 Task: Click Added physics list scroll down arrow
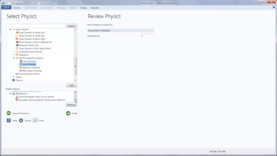(x=75, y=100)
